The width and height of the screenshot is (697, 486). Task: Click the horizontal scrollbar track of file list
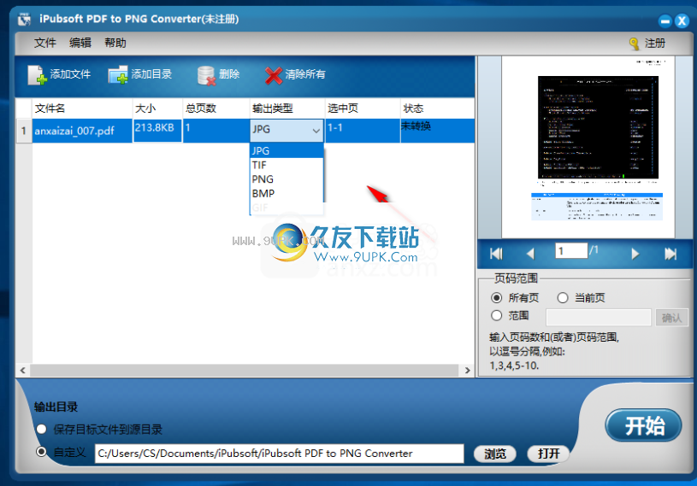tap(244, 370)
